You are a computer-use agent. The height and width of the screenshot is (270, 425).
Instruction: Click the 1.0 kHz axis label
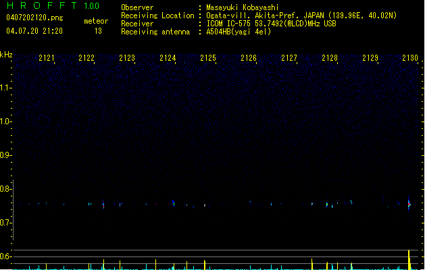(x=5, y=122)
